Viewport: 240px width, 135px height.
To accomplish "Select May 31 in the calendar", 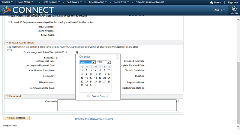I will tap(91, 85).
